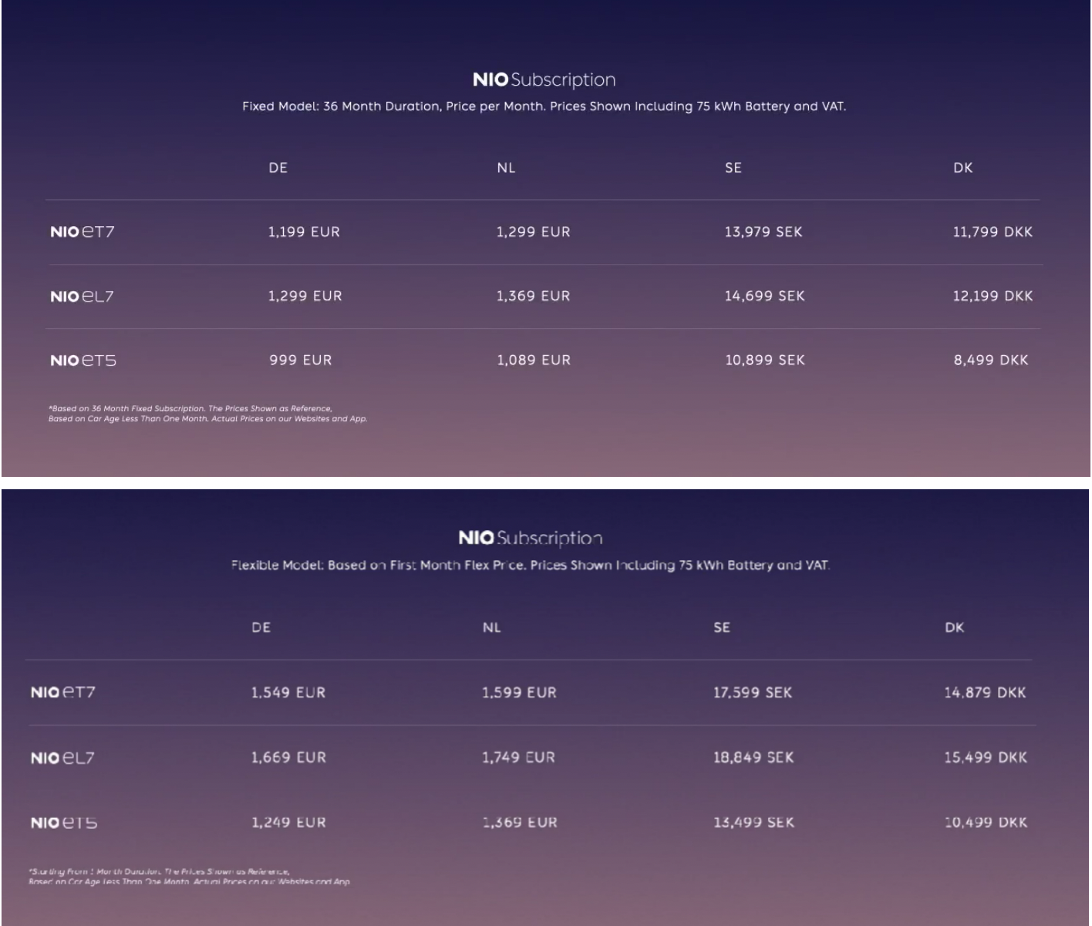Click the NIO EL7 logo in Flexible Model table
Viewport: 1092px width, 926px height.
(62, 758)
